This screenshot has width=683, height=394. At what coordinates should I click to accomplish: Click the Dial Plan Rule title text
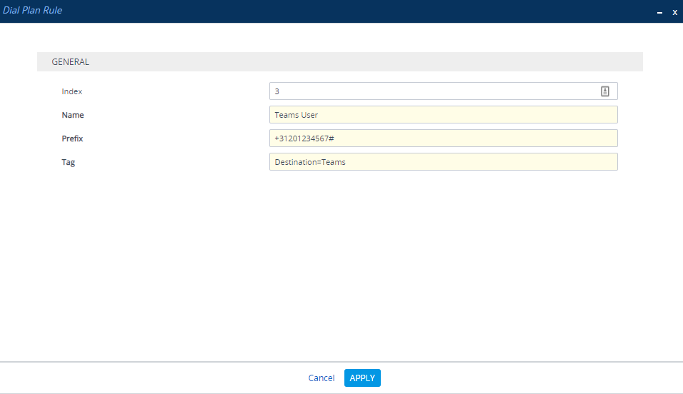click(x=32, y=11)
